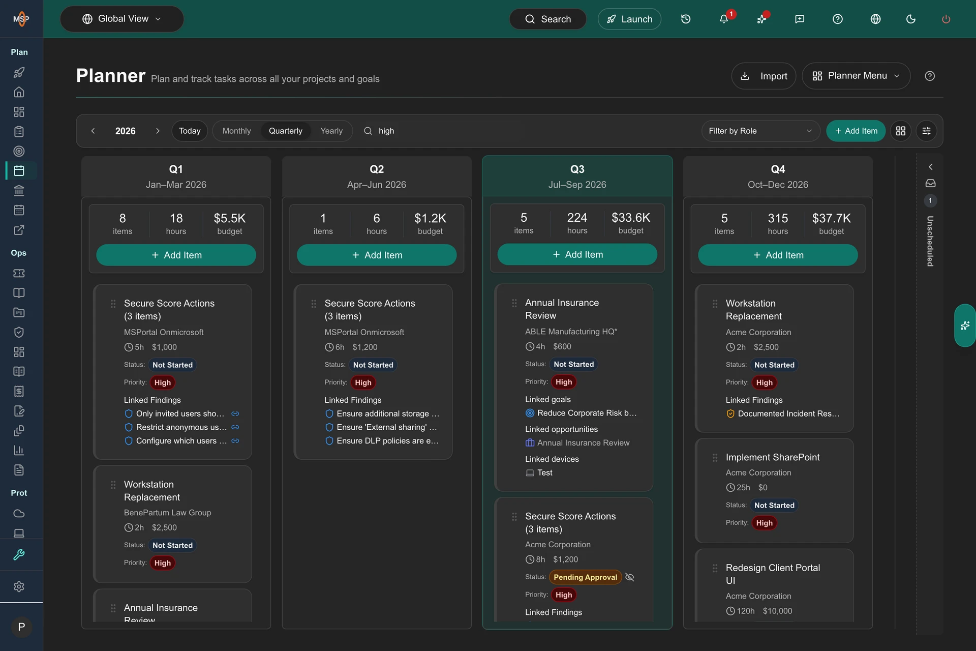Open the home icon in sidebar
976x651 pixels.
click(x=19, y=92)
